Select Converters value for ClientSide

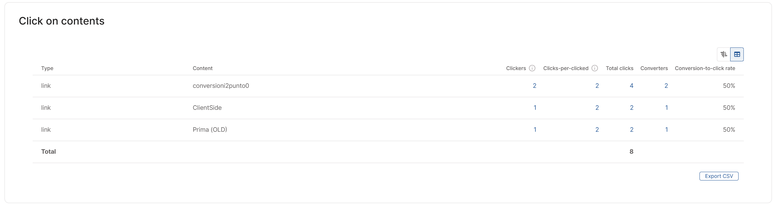point(666,108)
